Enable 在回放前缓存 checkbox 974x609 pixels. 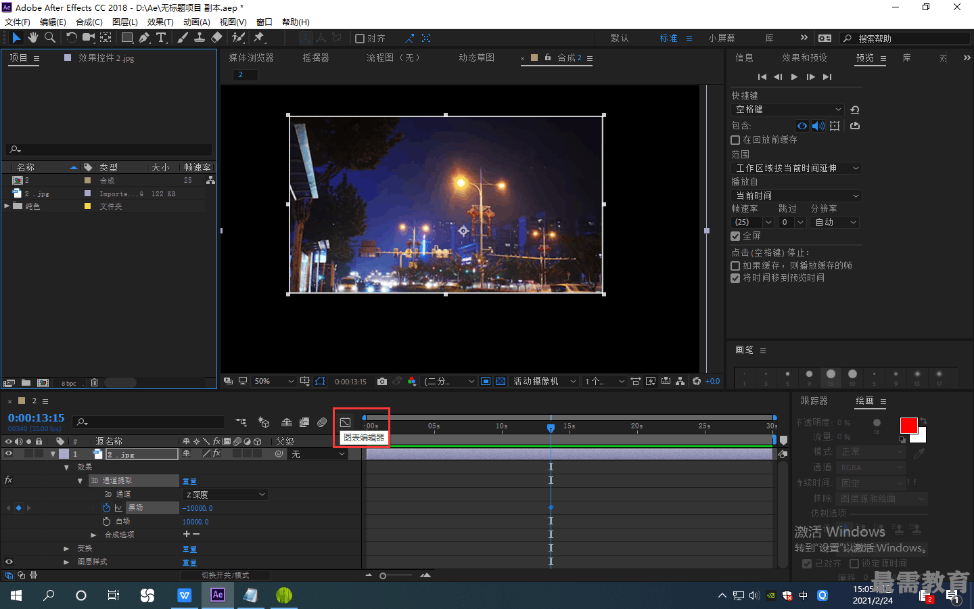point(735,140)
